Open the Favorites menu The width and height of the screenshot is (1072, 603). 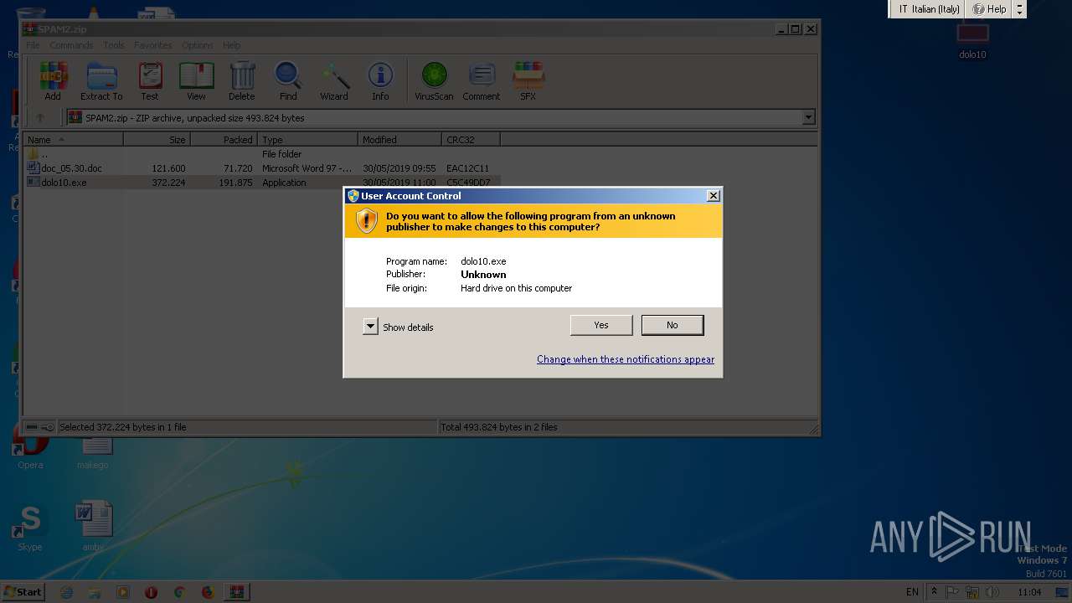pyautogui.click(x=152, y=45)
